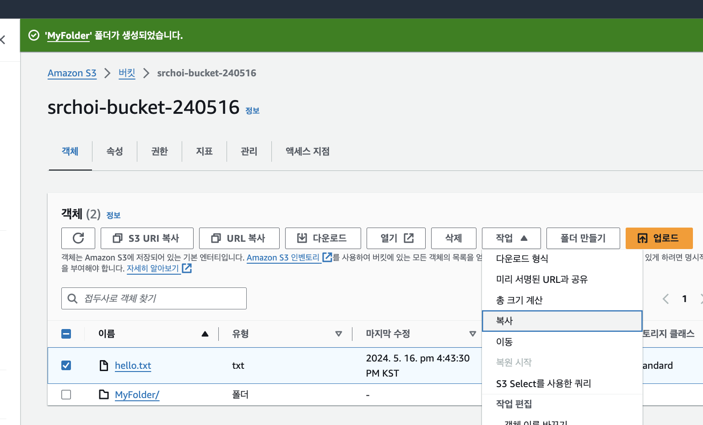The image size is (703, 425).
Task: Click the S3 URI 복사 button
Action: [x=147, y=238]
